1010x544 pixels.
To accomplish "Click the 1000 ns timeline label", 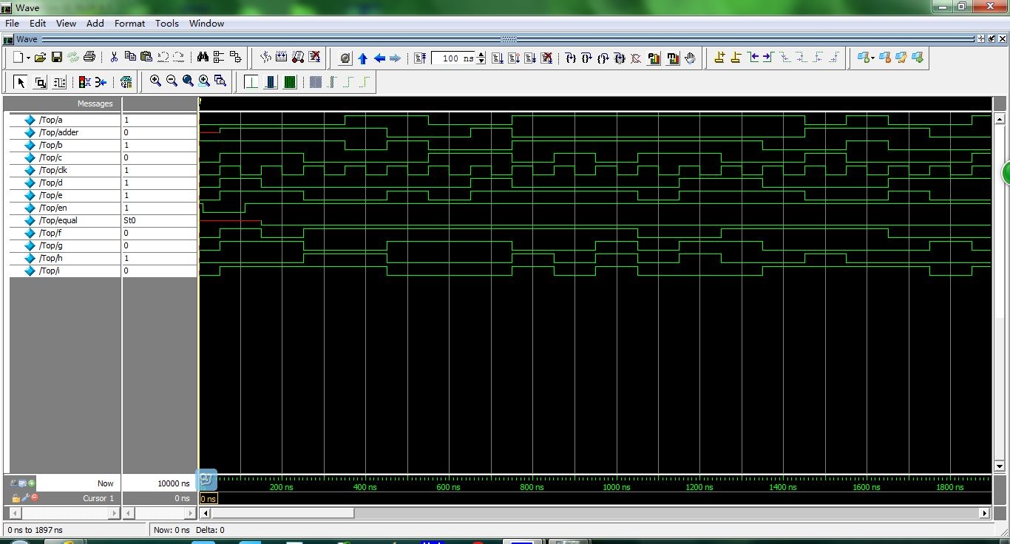I will (617, 487).
